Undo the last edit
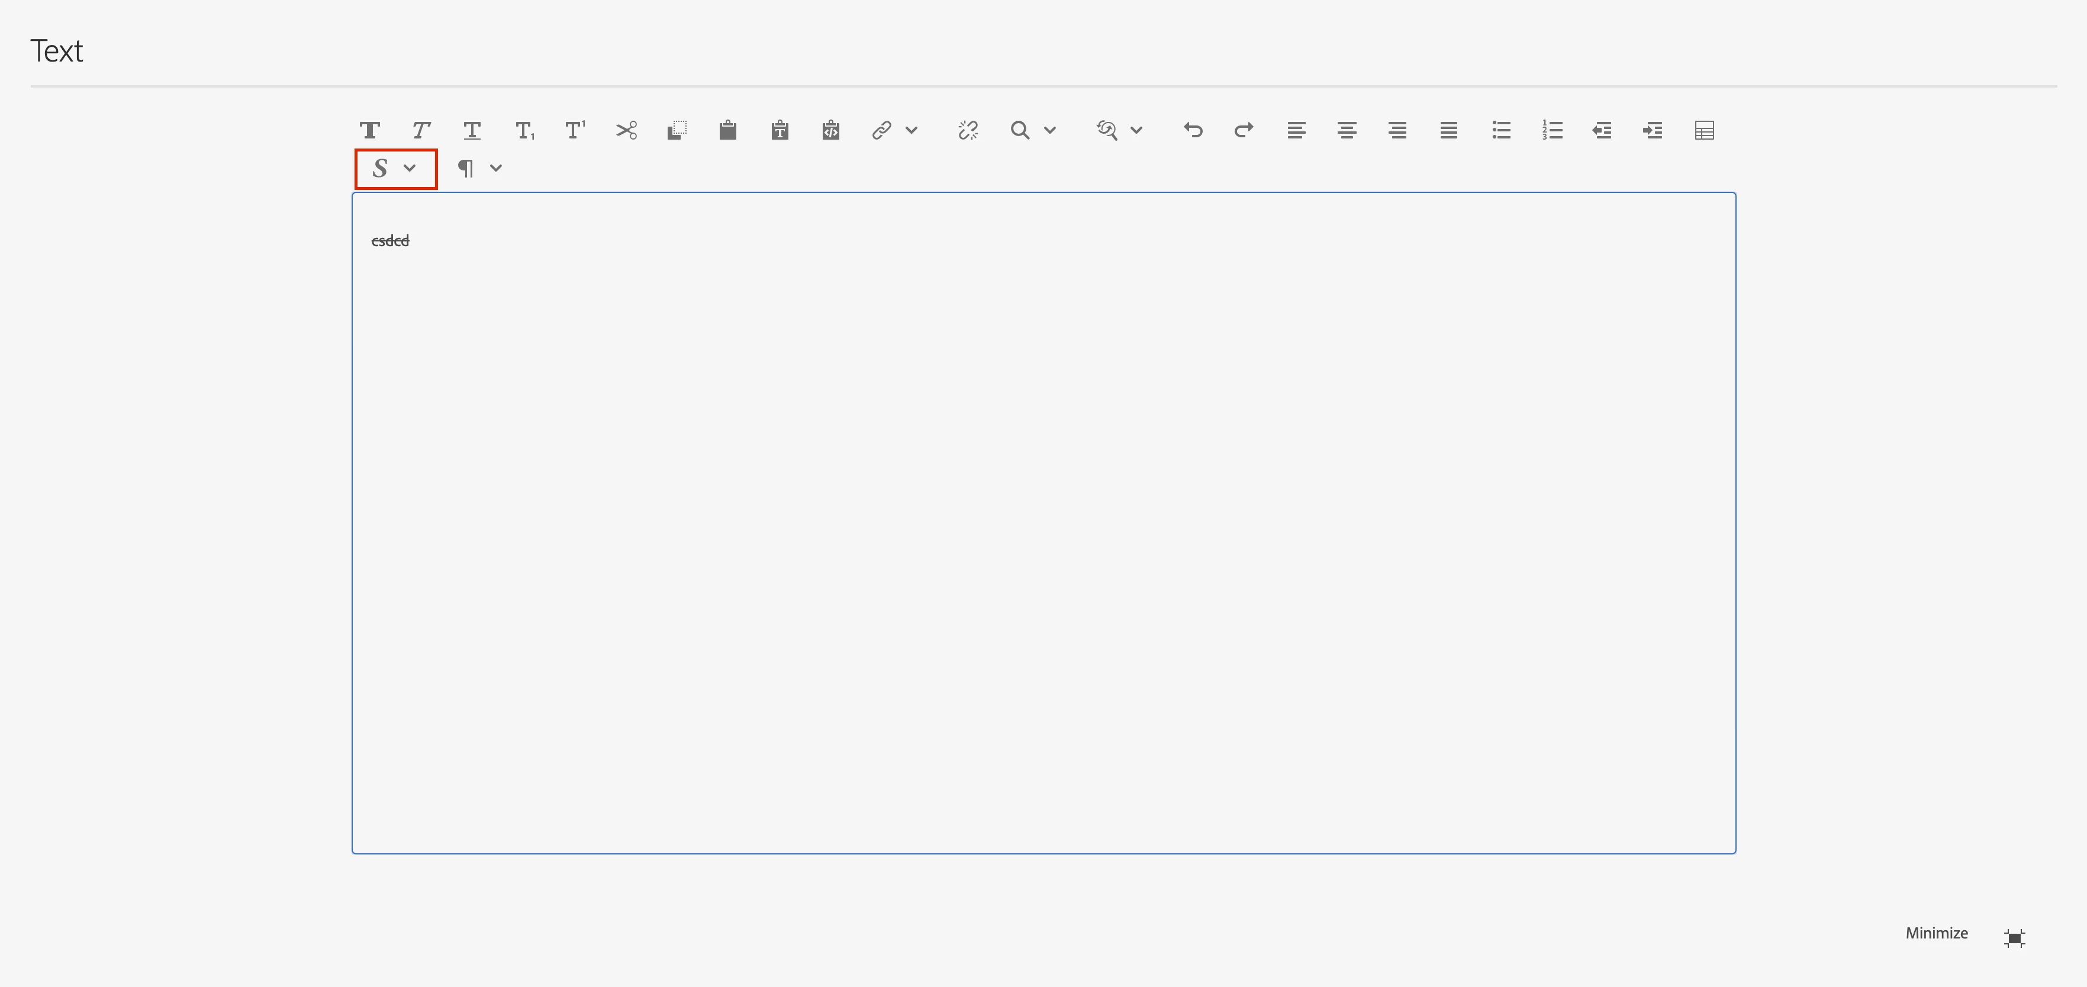Screen dimensions: 2087x987 click(x=1193, y=130)
